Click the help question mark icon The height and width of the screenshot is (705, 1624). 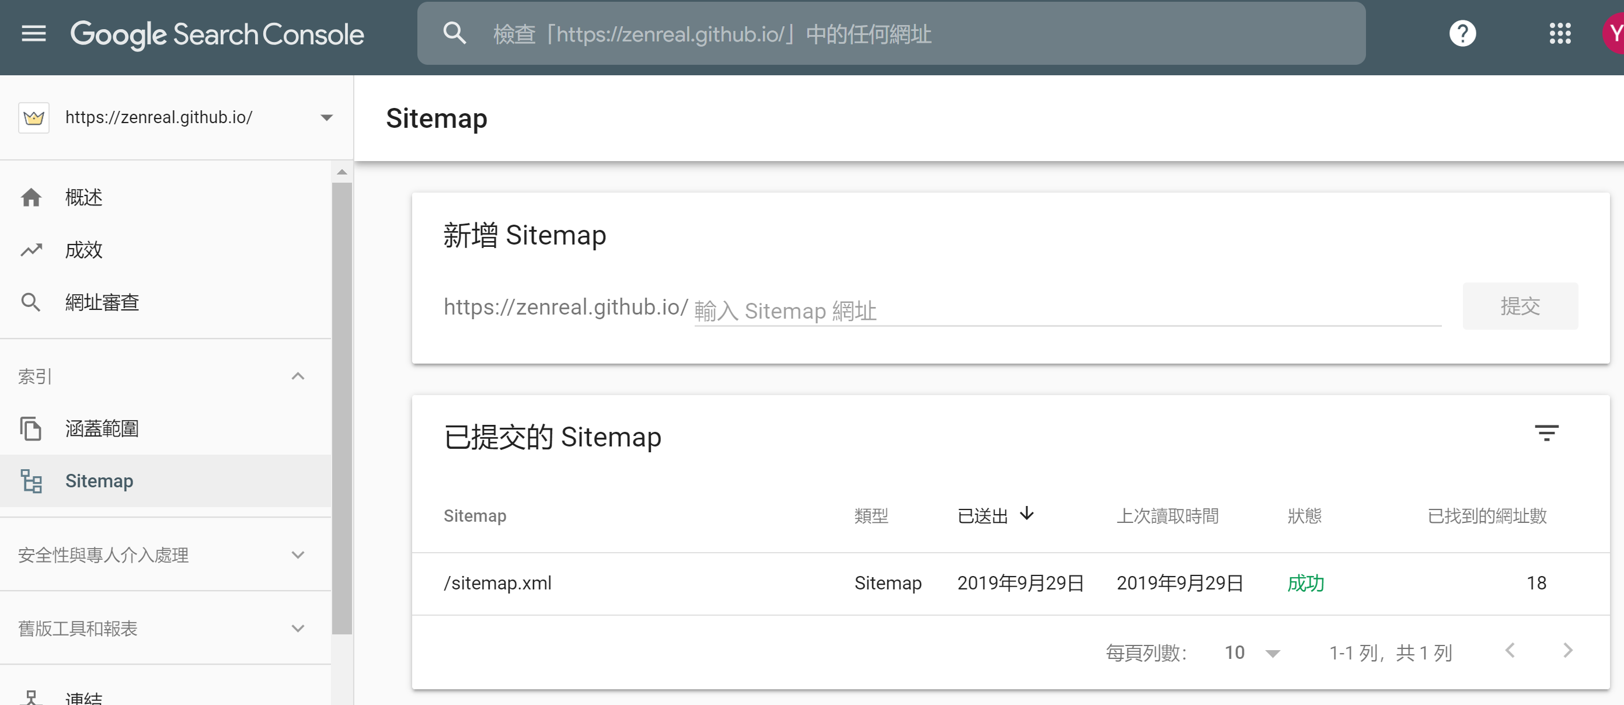pos(1462,33)
